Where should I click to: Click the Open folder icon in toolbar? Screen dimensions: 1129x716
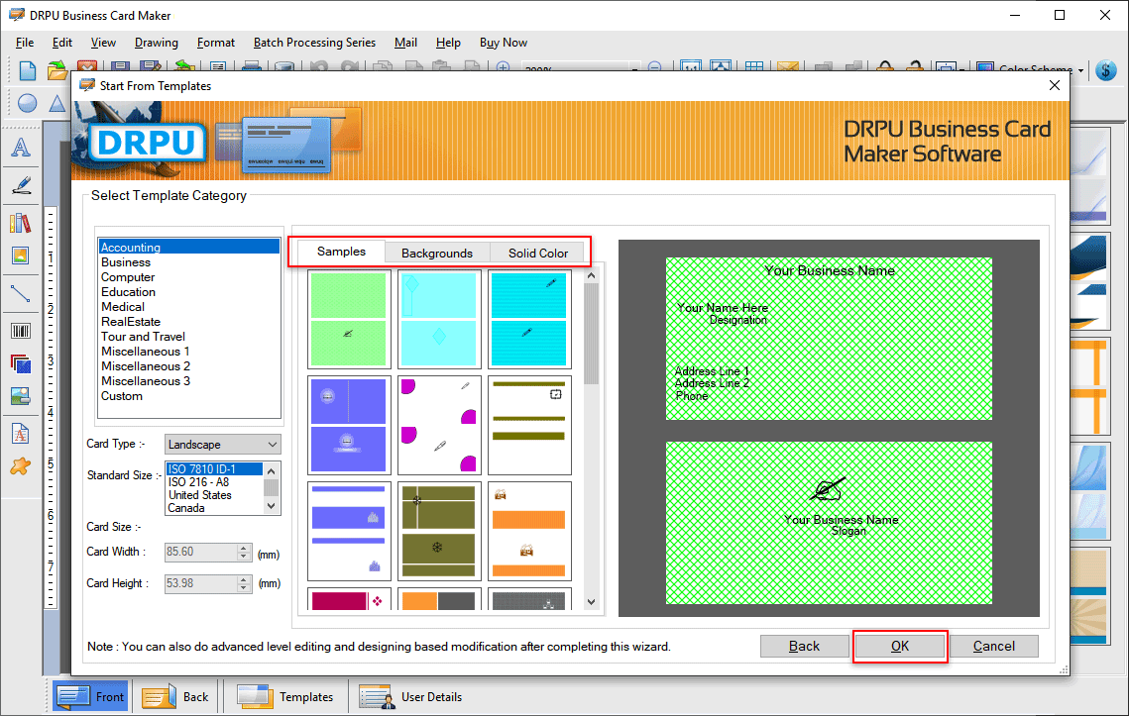56,69
